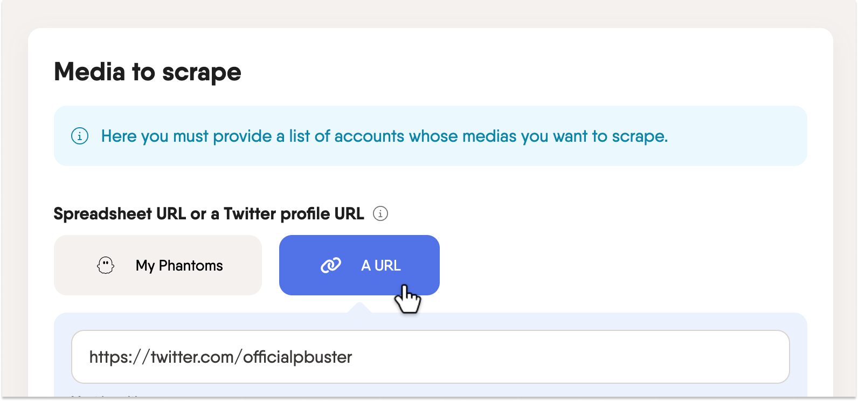Click the My Phantoms text label
This screenshot has height=401, width=858.
coord(179,266)
